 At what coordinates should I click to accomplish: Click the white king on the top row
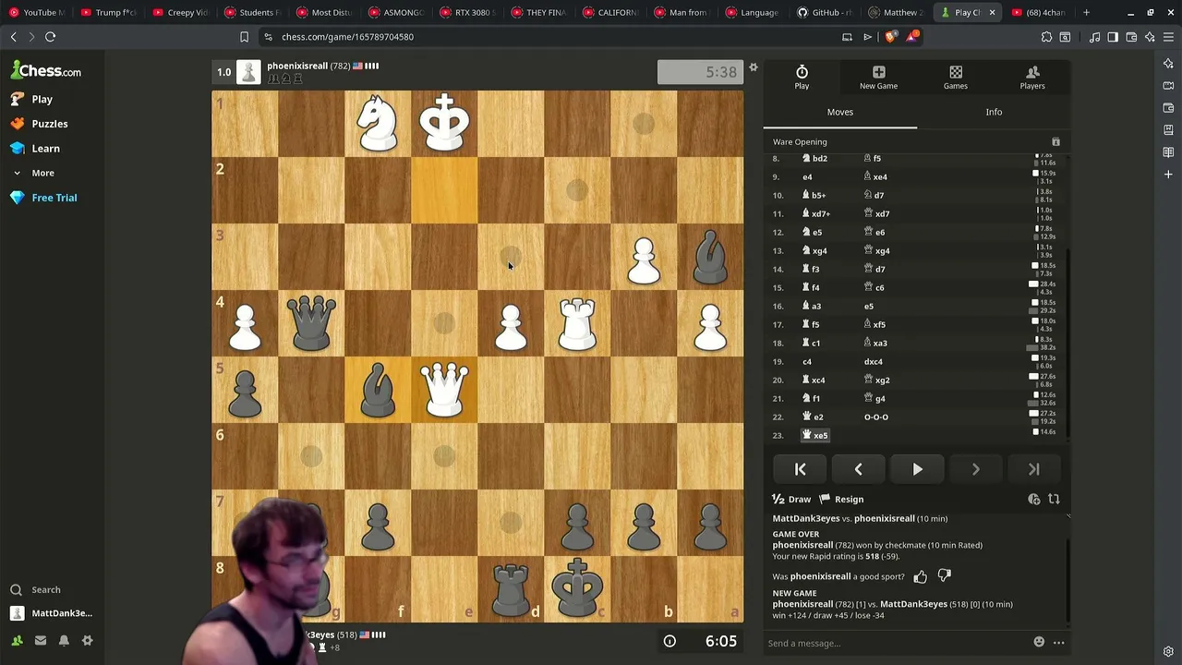coord(444,123)
